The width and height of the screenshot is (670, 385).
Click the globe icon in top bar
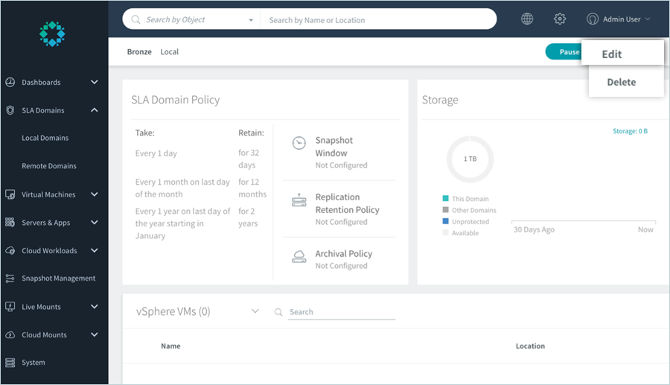[527, 19]
